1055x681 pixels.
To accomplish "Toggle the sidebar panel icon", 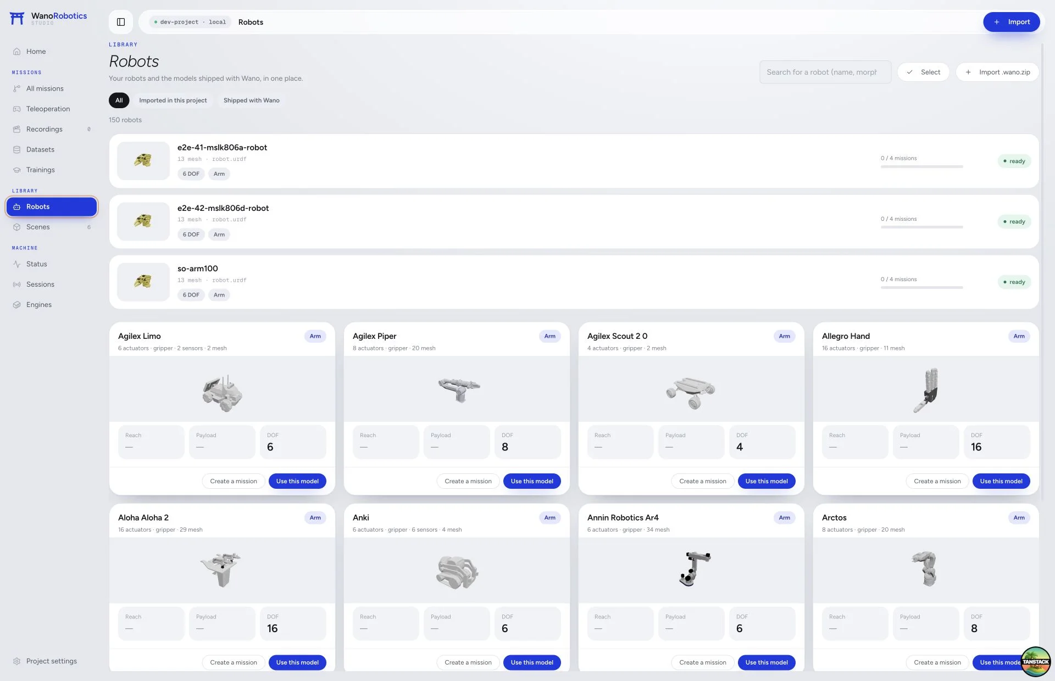I will coord(121,22).
